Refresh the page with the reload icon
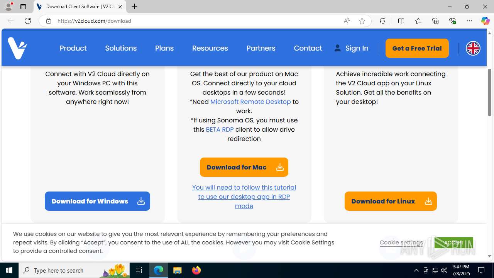Screen dimensions: 494x278 (x=28, y=21)
